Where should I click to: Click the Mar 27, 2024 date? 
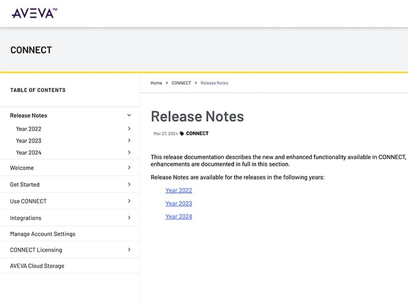(x=166, y=134)
